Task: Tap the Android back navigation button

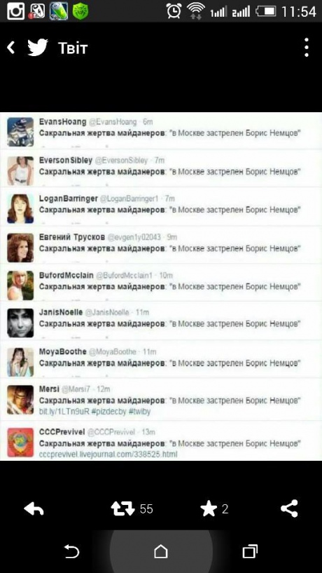Action: [71, 551]
